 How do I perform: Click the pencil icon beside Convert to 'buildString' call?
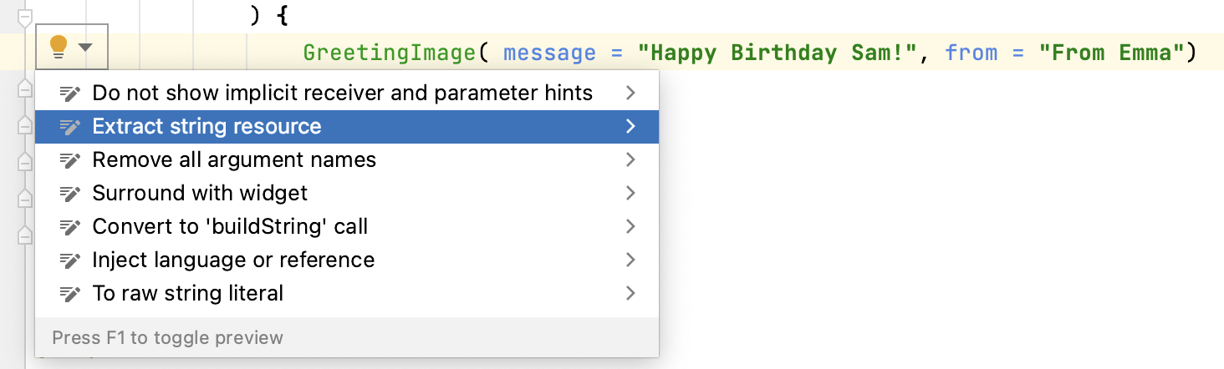coord(70,227)
